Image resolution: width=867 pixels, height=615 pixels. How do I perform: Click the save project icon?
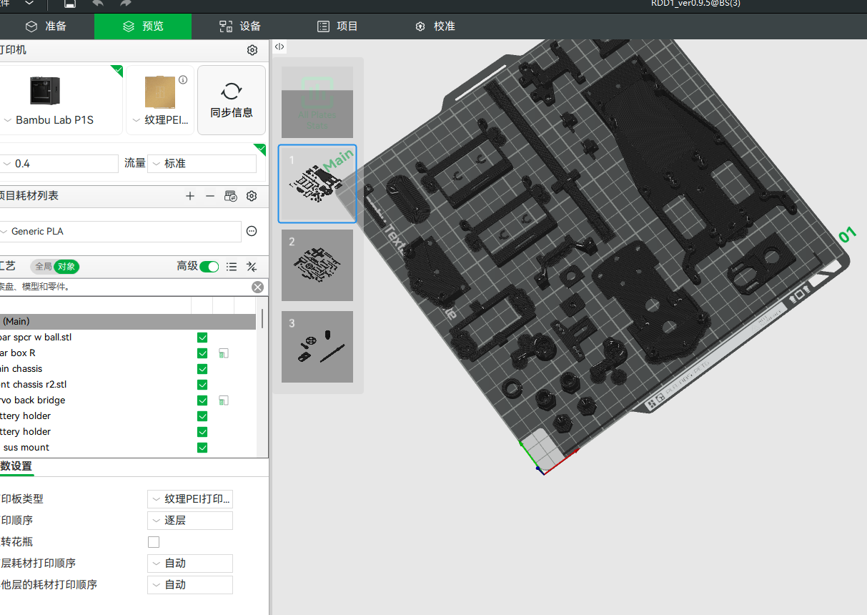coord(69,4)
